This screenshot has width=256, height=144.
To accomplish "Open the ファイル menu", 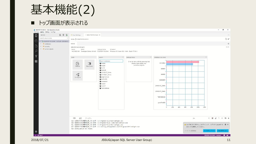I will (x=36, y=32).
